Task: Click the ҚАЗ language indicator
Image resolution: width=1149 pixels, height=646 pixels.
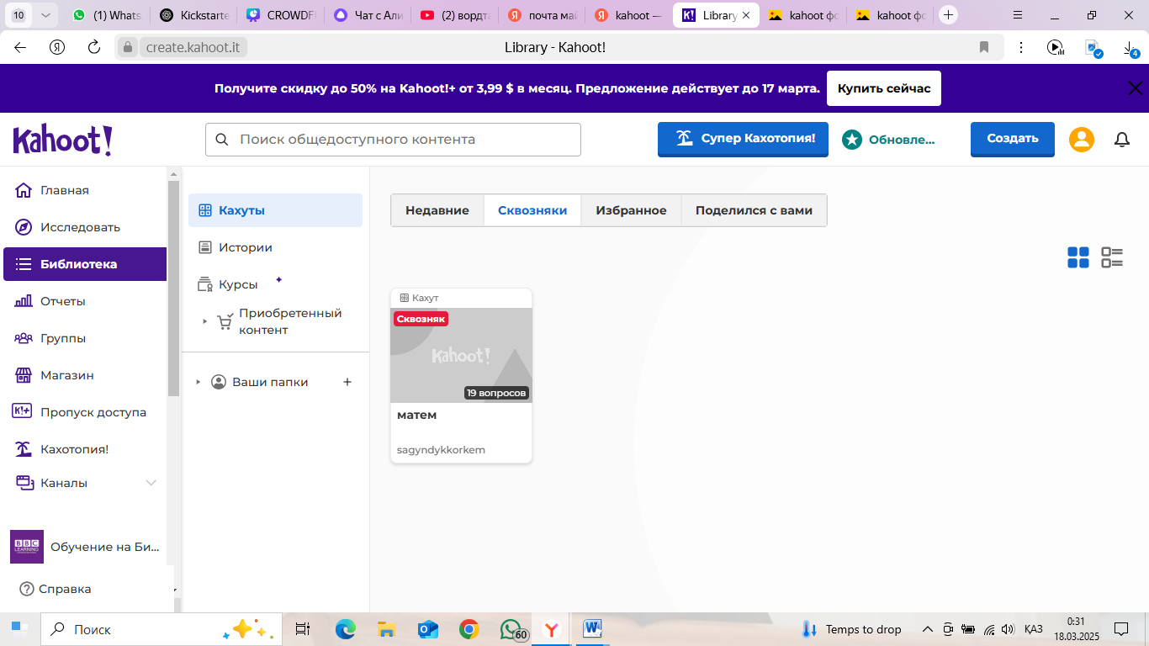Action: pyautogui.click(x=1034, y=629)
